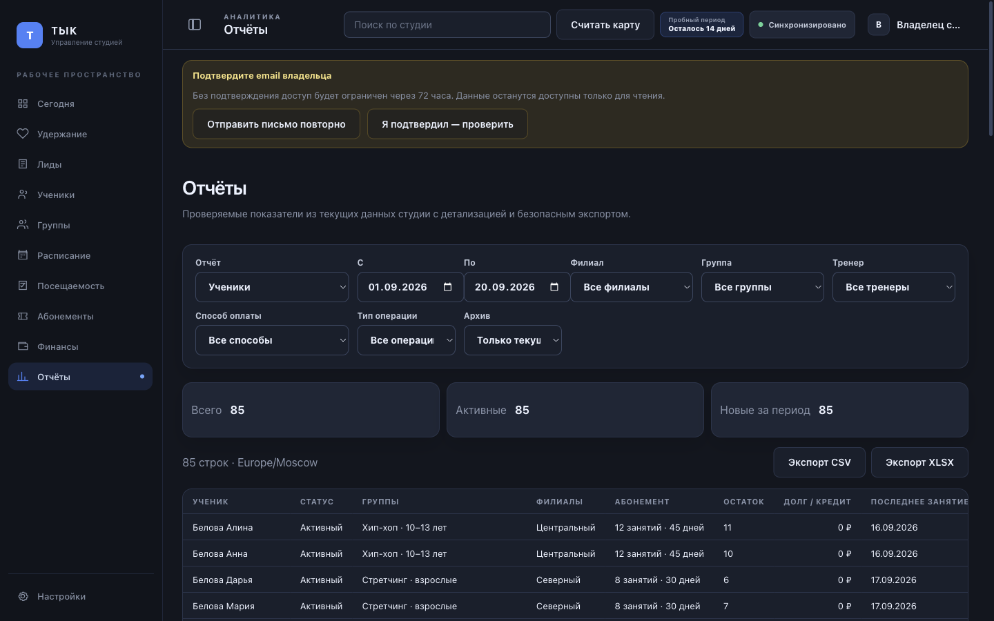This screenshot has height=621, width=994.
Task: Click Отправить письмо повторно
Action: tap(276, 124)
